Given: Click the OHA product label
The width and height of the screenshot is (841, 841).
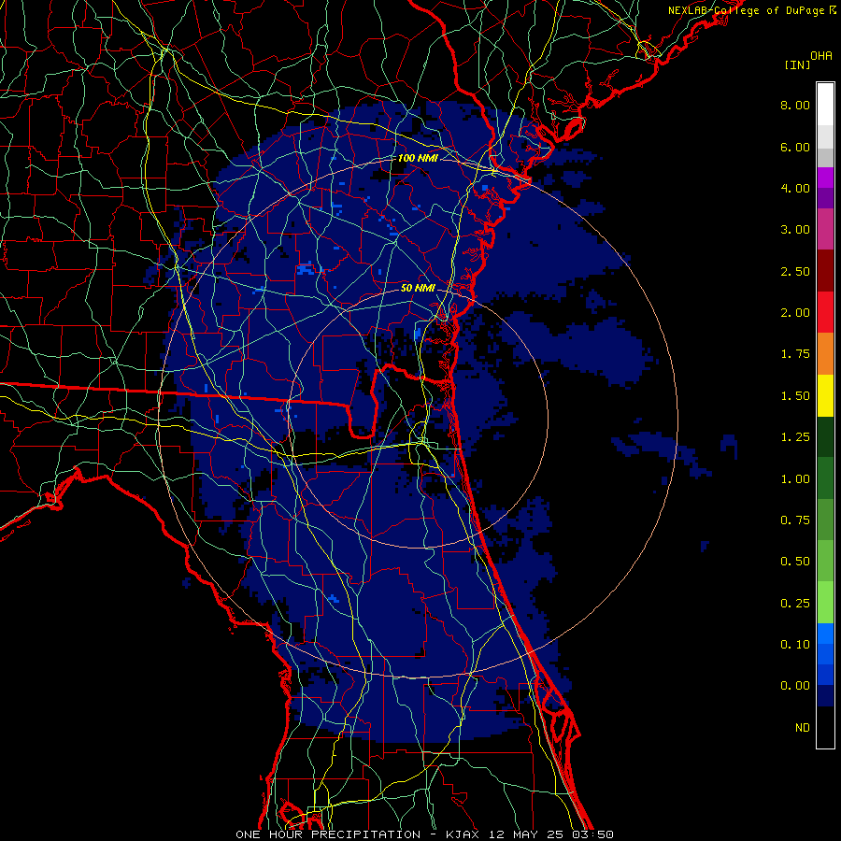Looking at the screenshot, I should pyautogui.click(x=821, y=56).
